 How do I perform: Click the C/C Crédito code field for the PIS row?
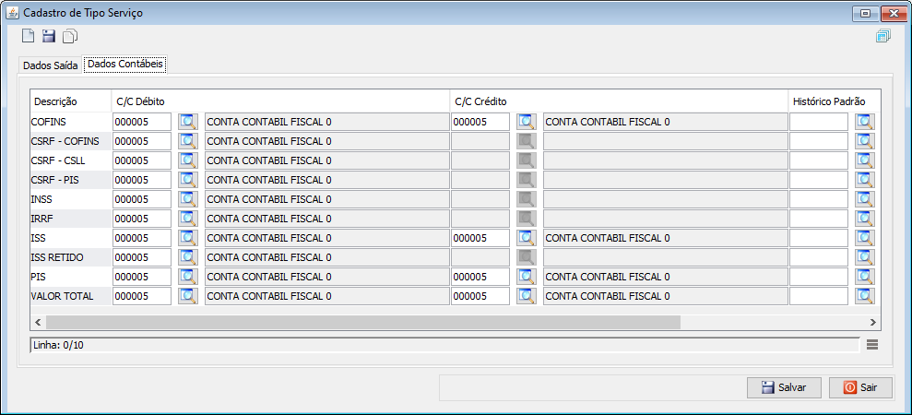480,277
